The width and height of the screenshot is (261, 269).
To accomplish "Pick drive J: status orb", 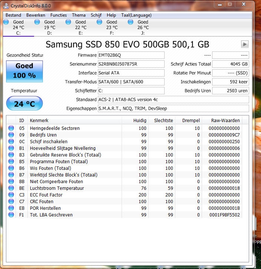I will [130, 22].
